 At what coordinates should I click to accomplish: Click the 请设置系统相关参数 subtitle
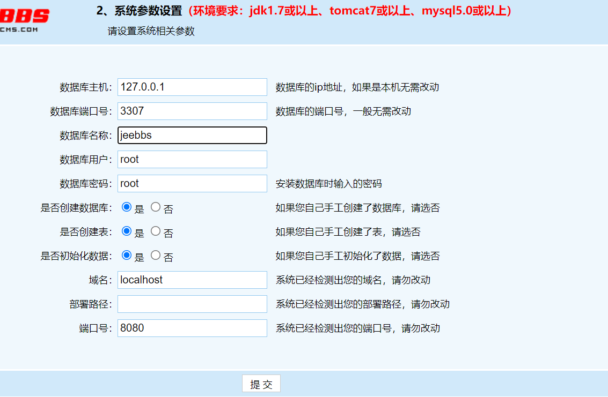151,31
